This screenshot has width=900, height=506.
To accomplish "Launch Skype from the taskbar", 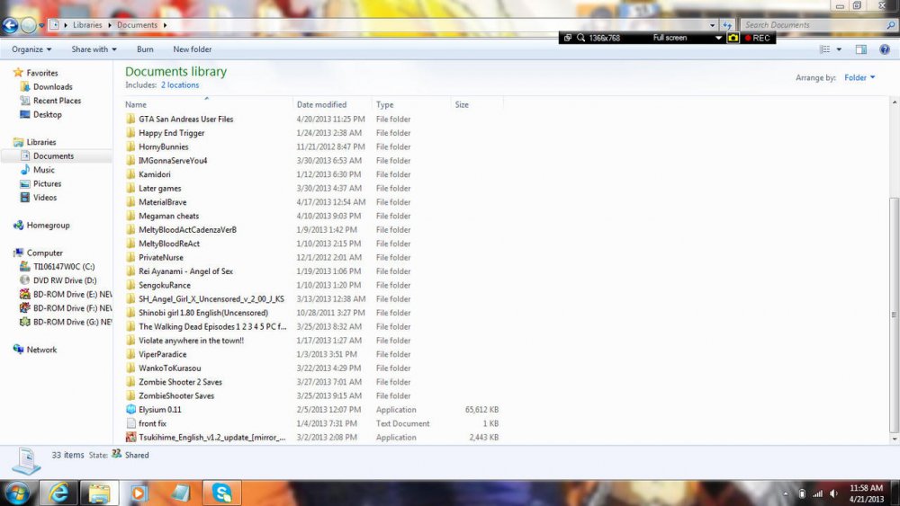I will tap(221, 493).
